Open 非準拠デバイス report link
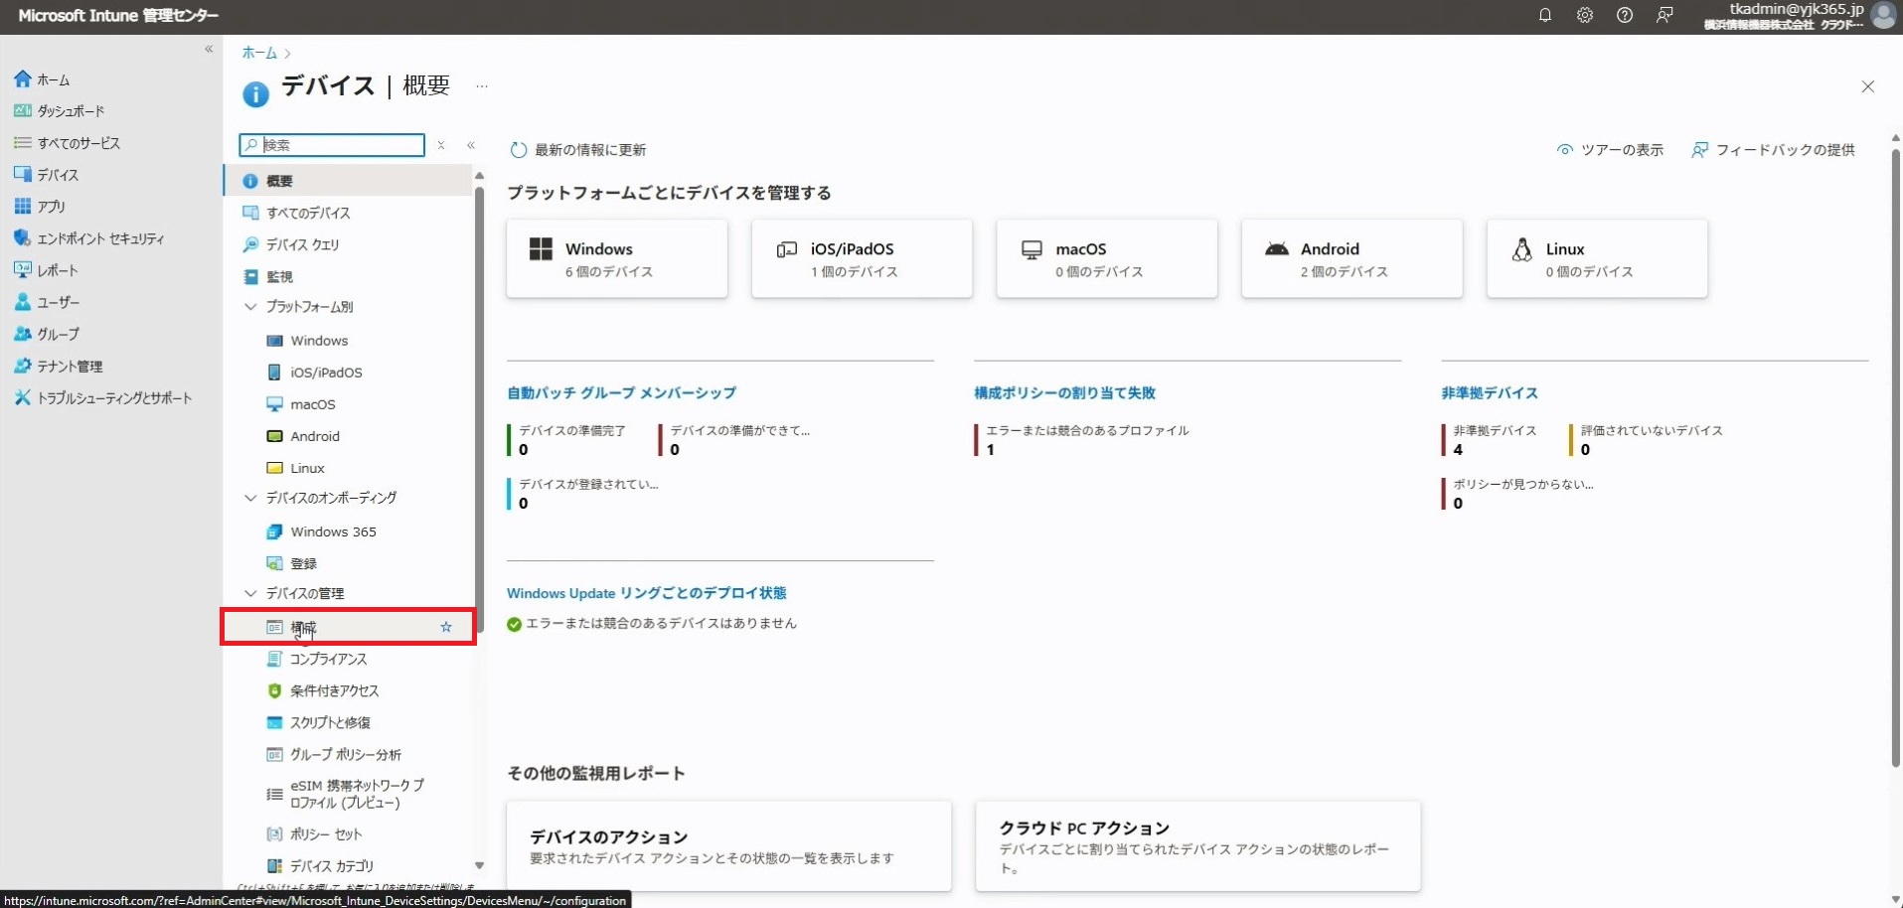The height and width of the screenshot is (908, 1903). (1489, 393)
